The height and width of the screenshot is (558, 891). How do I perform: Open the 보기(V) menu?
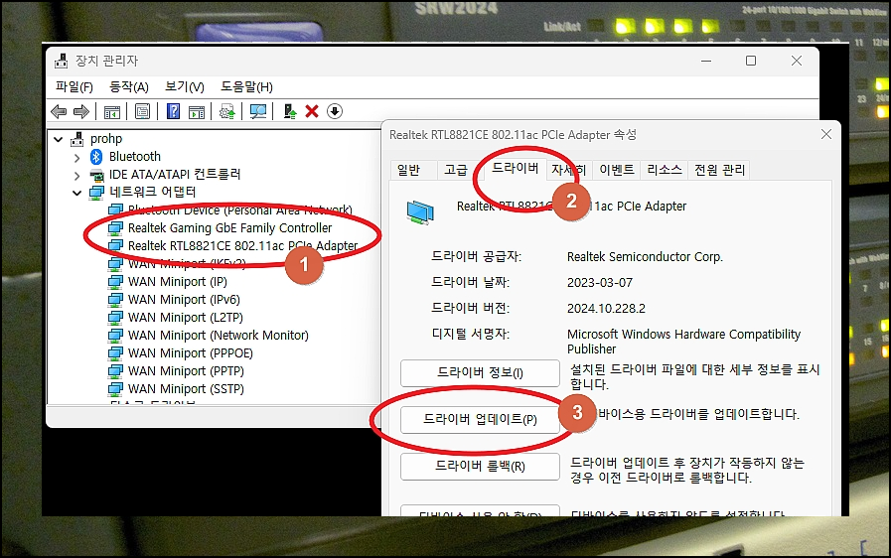[184, 87]
